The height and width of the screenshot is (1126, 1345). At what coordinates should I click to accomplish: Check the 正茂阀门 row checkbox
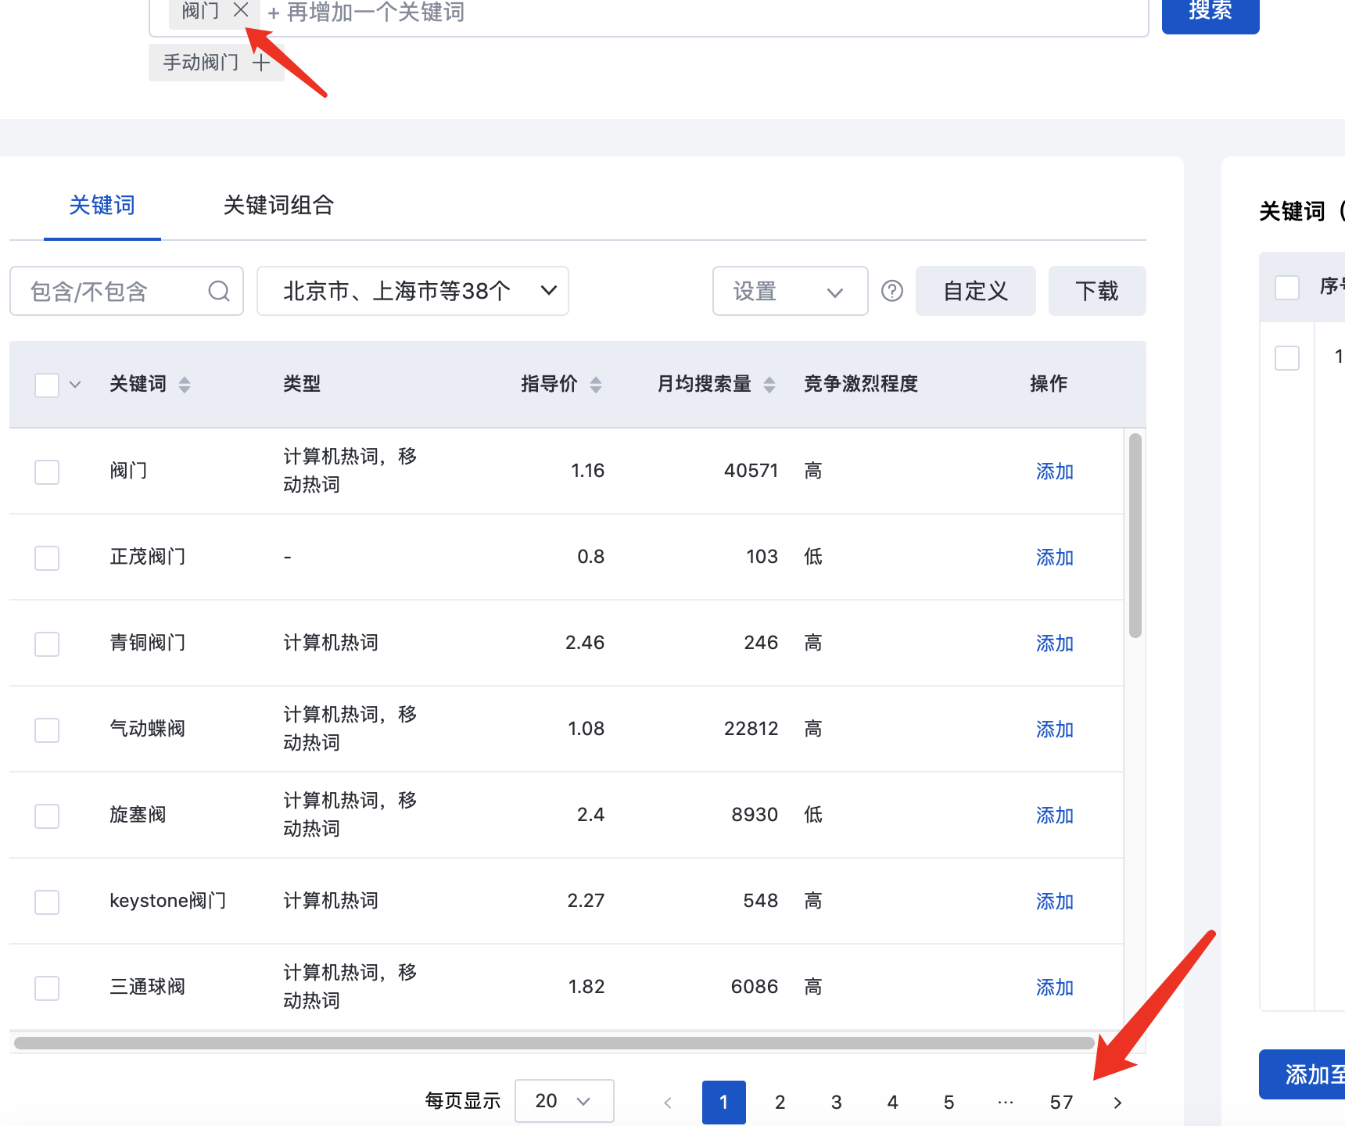[47, 558]
